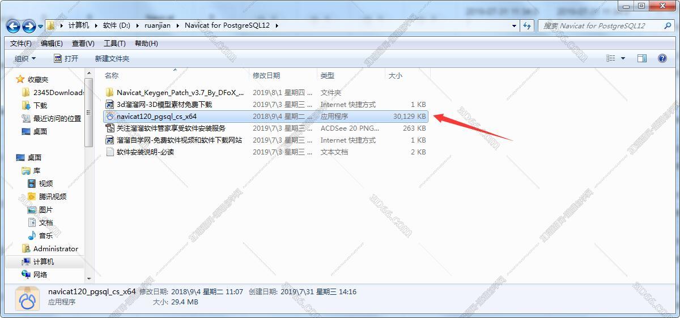680x318 pixels.
Task: Select the Navicat_Keygen_Patch_v3.7 folder icon
Action: pyautogui.click(x=110, y=92)
